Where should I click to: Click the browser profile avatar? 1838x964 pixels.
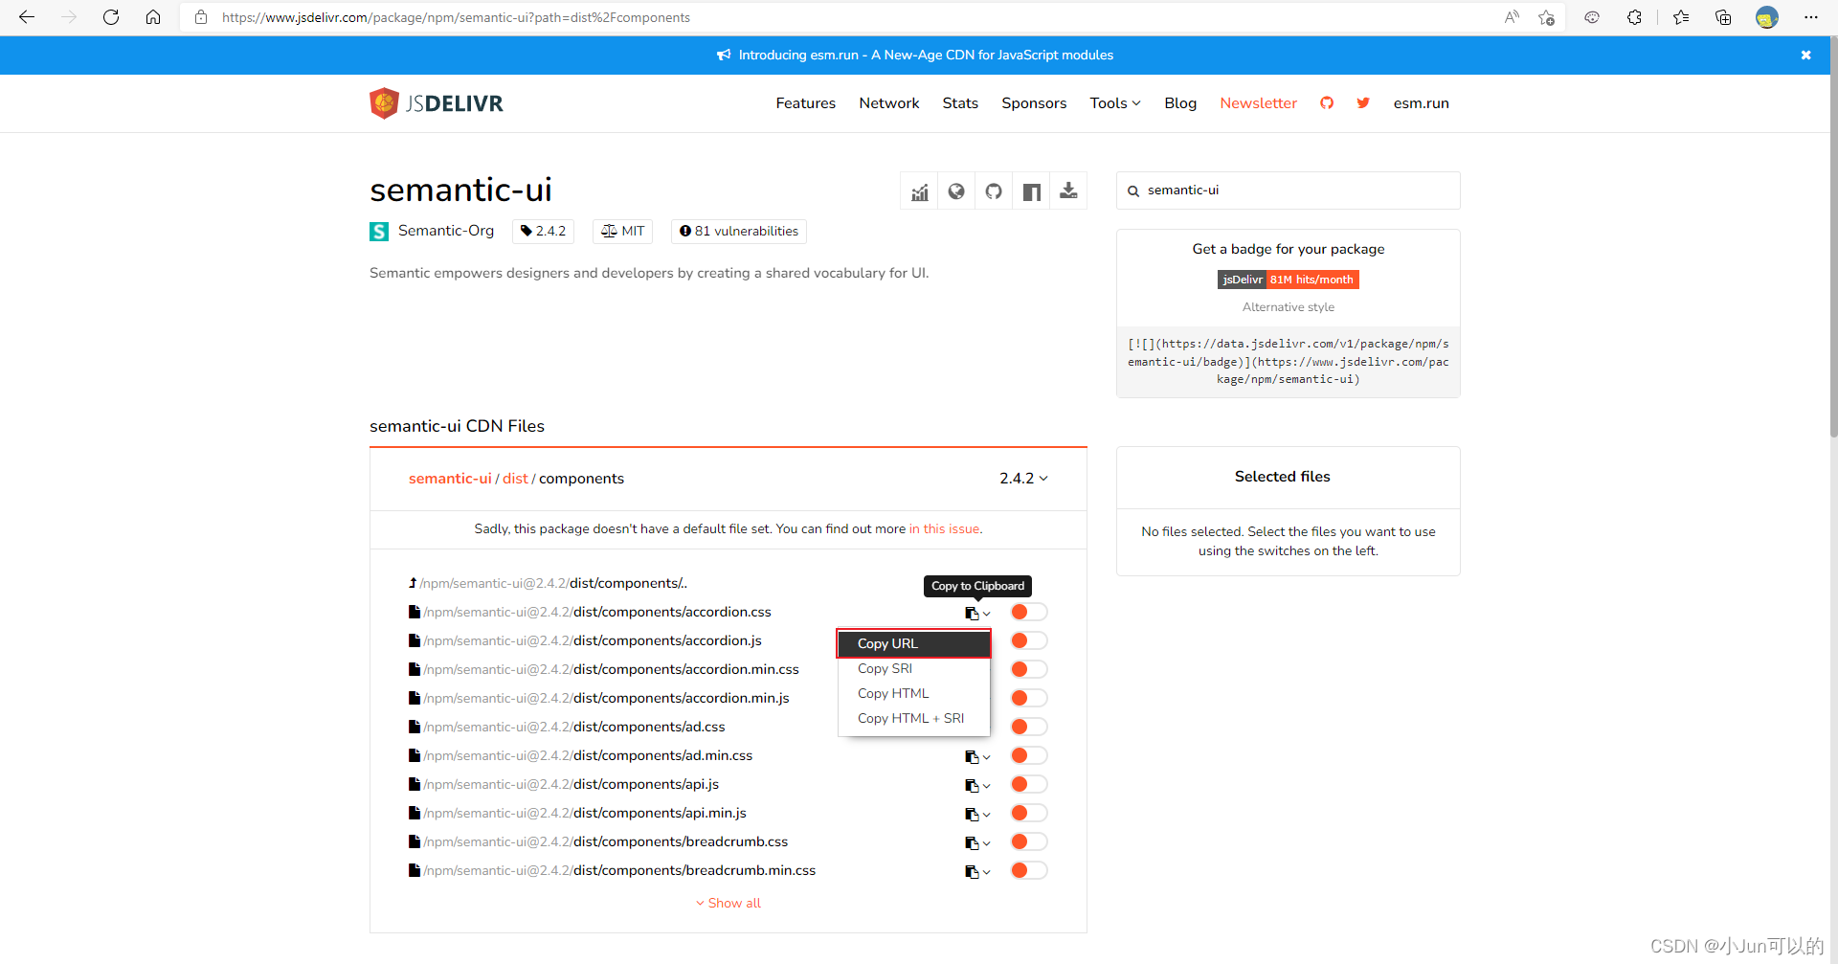[1767, 17]
